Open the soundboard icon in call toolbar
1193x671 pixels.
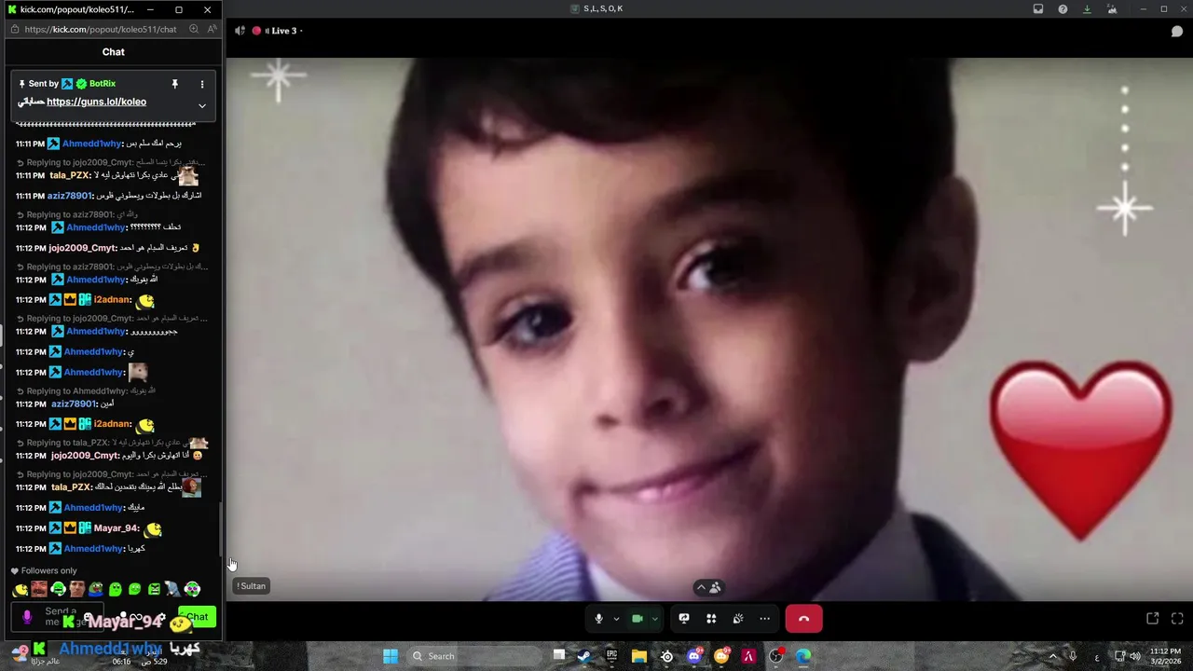(738, 619)
